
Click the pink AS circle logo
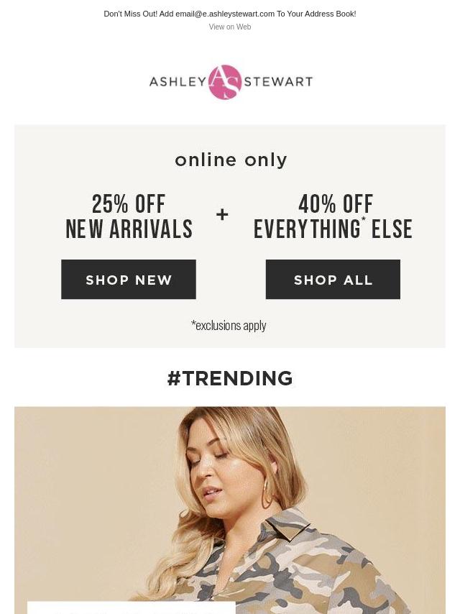(225, 82)
